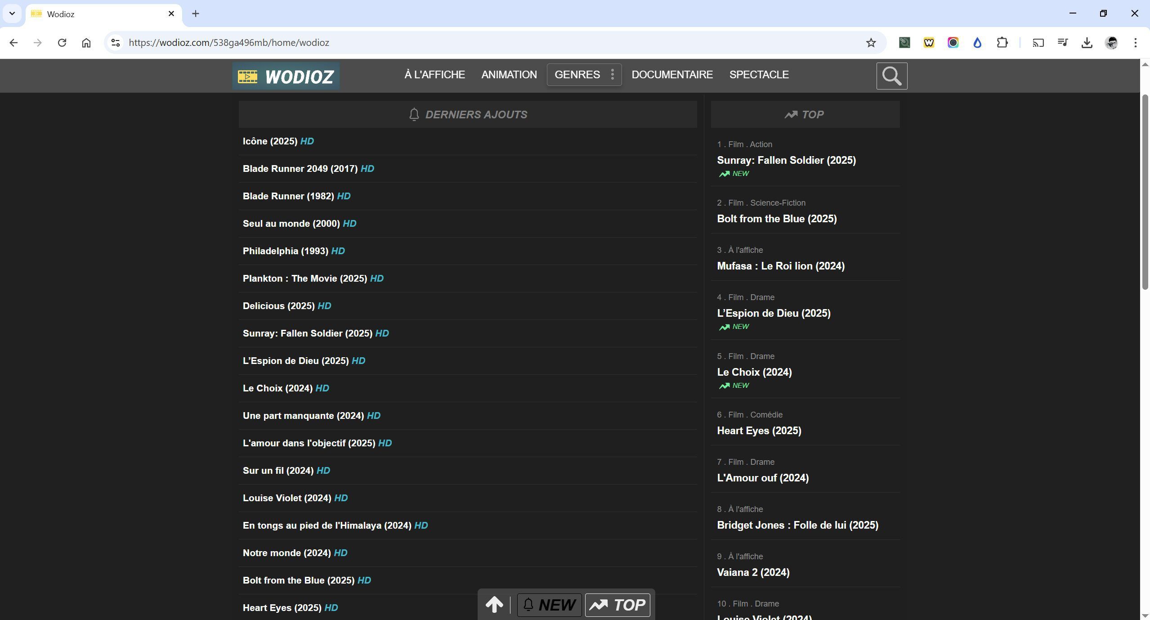Switch to floating NEW list button
The width and height of the screenshot is (1150, 620).
click(549, 605)
